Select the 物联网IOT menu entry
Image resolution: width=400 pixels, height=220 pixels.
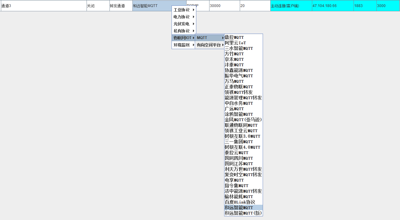(183, 38)
